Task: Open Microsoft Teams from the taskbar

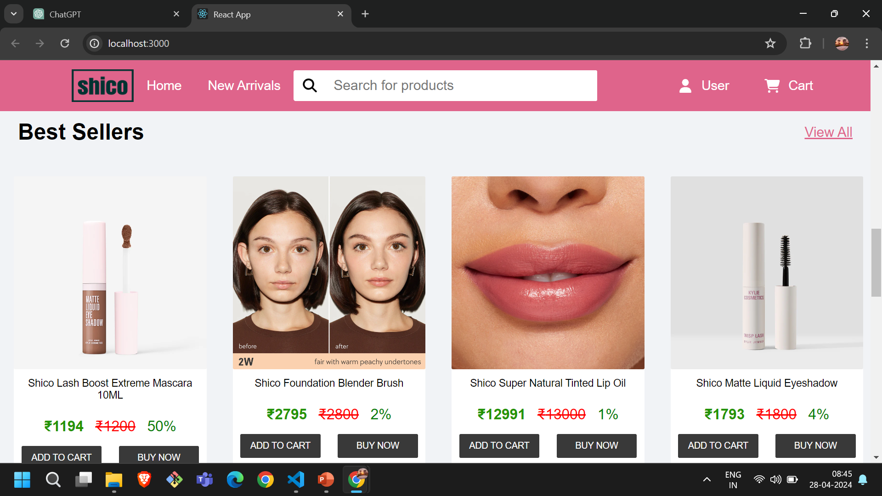Action: tap(204, 479)
